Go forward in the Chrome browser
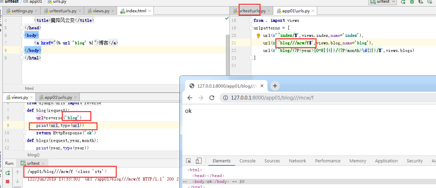This screenshot has width=436, height=188. [x=201, y=98]
